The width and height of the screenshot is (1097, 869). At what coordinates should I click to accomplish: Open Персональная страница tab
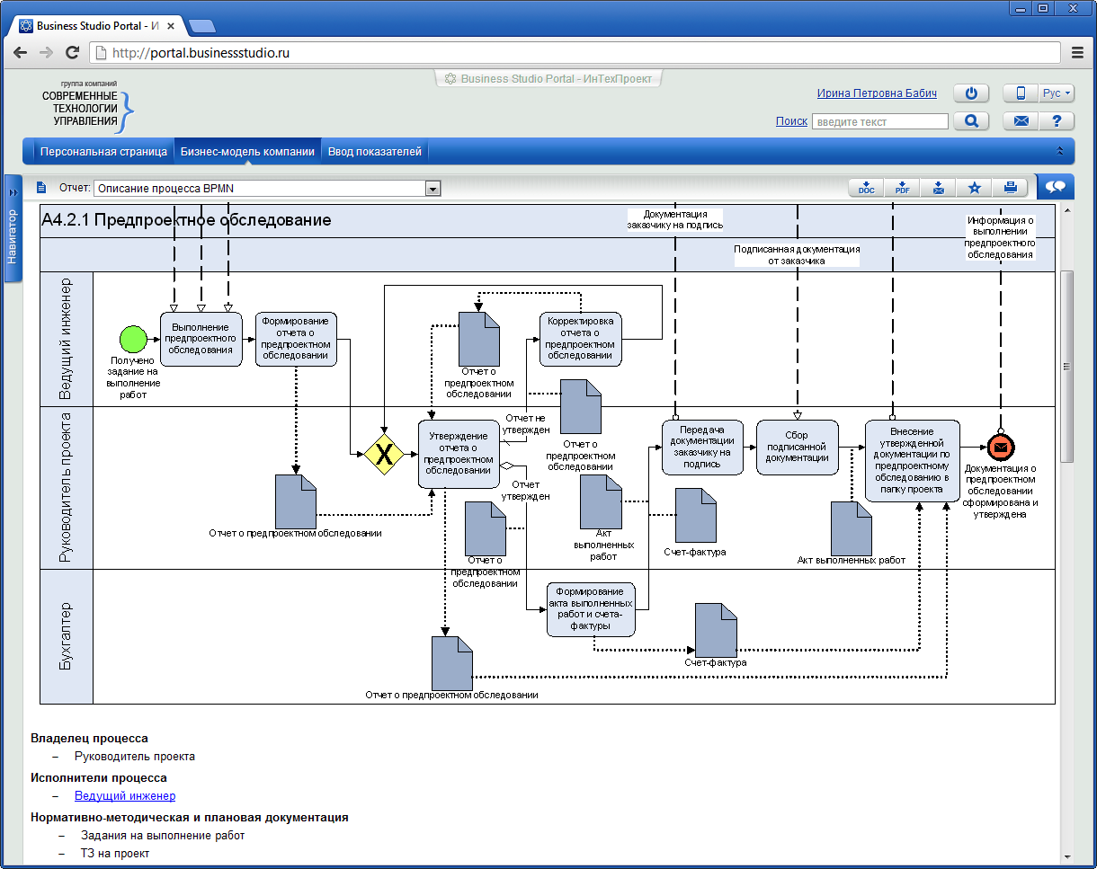tap(103, 152)
